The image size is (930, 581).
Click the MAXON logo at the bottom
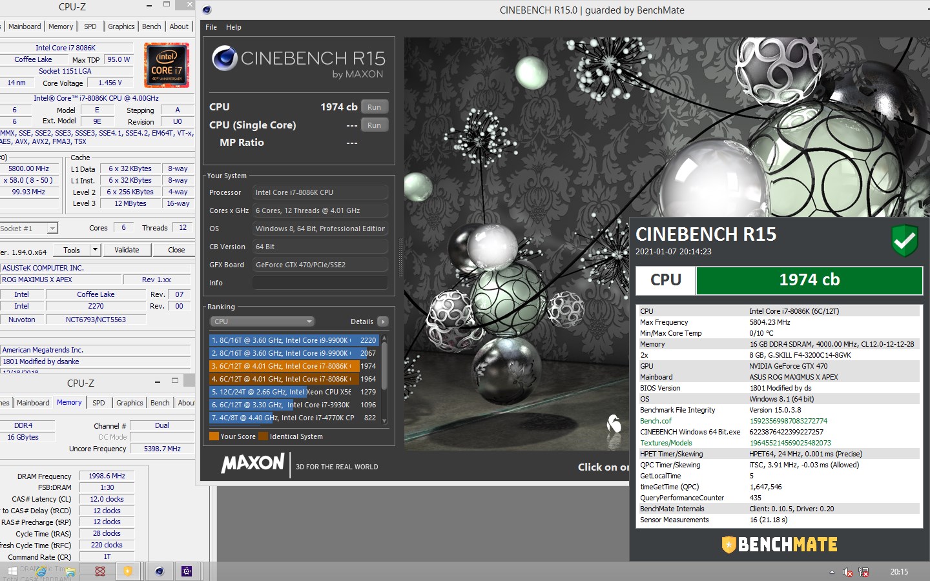coord(253,463)
